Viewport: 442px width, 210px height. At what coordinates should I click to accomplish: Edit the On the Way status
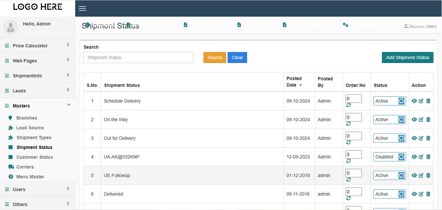point(421,120)
